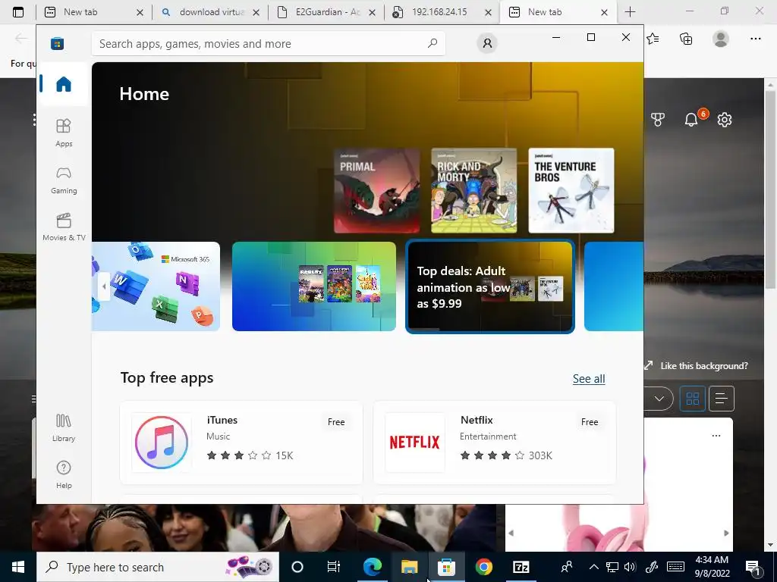Show hidden tray icons chevron
Image resolution: width=777 pixels, height=582 pixels.
[x=593, y=567]
